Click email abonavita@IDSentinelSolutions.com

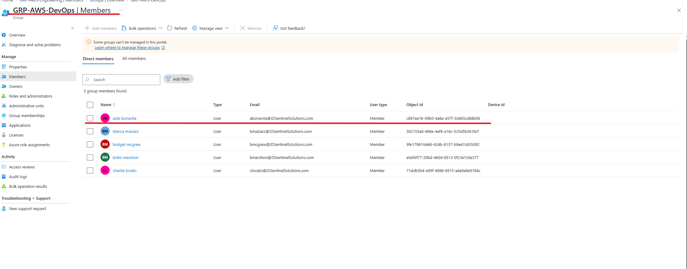click(x=282, y=118)
